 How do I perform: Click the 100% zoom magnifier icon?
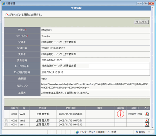[137, 132]
